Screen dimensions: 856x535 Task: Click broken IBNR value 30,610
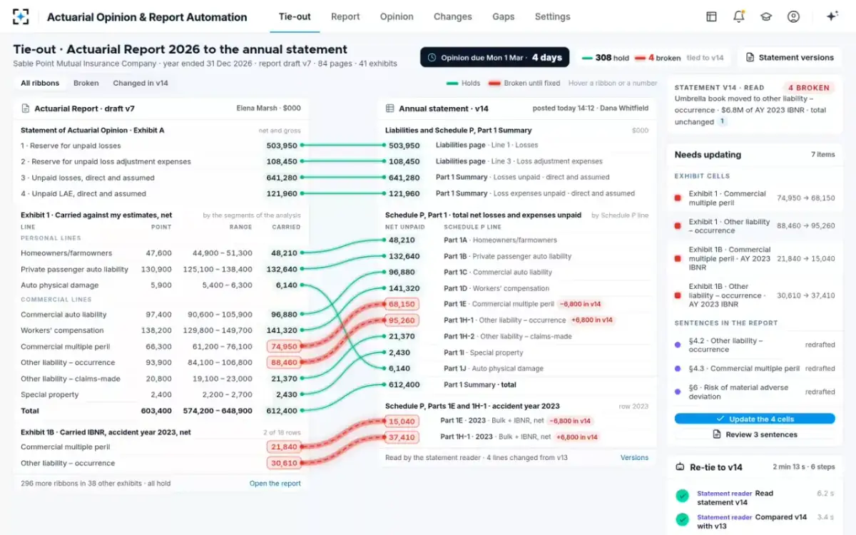(284, 463)
